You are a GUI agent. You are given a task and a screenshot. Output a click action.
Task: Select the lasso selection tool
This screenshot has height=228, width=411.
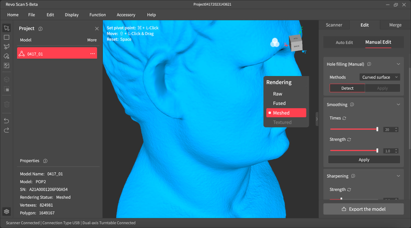(x=7, y=46)
